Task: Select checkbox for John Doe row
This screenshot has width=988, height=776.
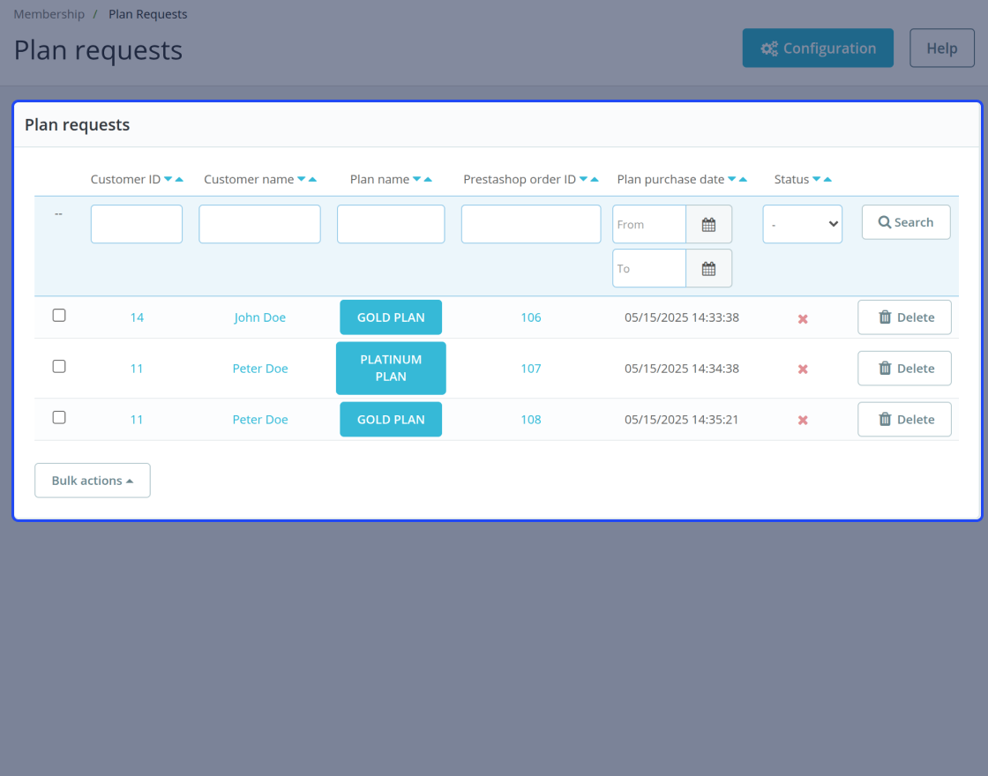Action: pos(59,315)
